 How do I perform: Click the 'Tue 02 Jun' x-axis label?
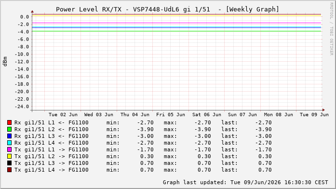(63, 115)
